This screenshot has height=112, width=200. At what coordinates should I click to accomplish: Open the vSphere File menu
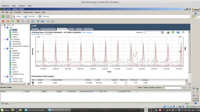coord(3,12)
